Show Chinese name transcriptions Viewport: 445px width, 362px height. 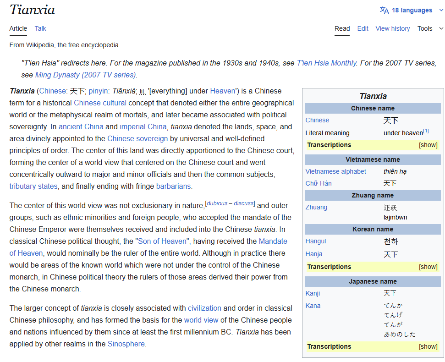[428, 145]
